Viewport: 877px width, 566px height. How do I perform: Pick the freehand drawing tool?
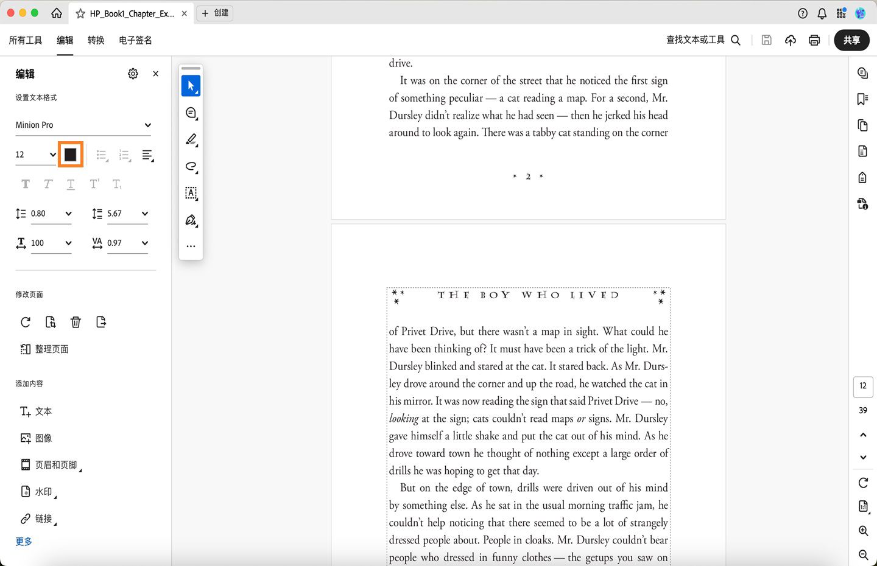191,166
